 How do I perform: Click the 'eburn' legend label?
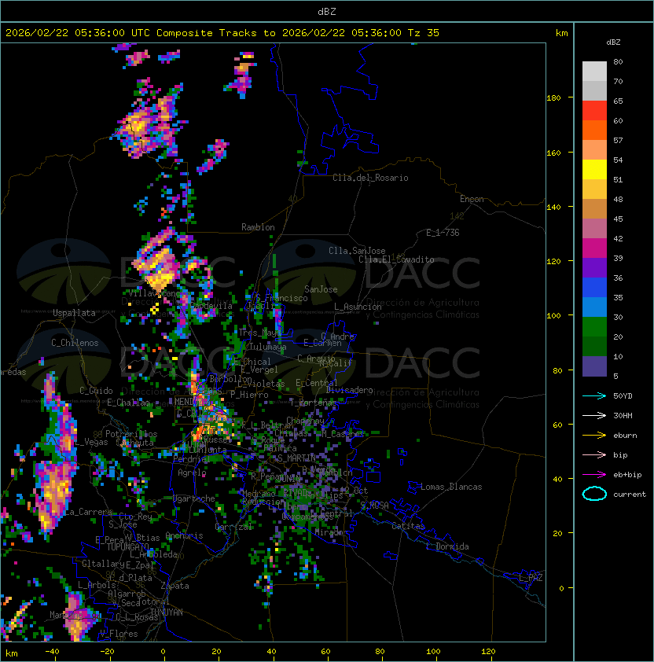625,436
